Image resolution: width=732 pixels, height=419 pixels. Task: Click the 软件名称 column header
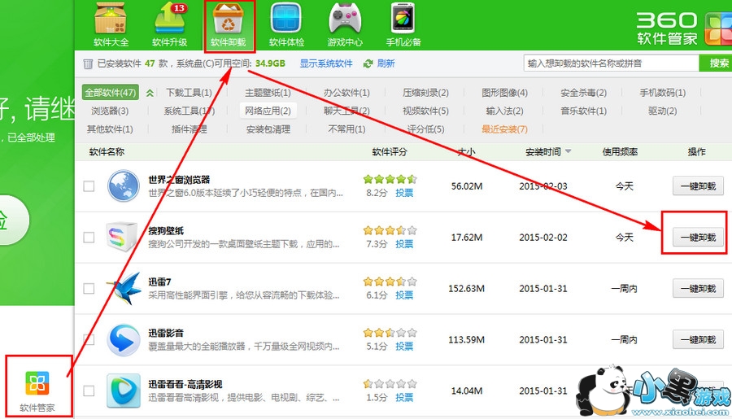[x=107, y=152]
